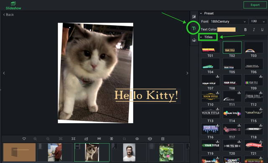The image size is (268, 163).
Task: Click the flip horizontal icon
Action: [99, 139]
